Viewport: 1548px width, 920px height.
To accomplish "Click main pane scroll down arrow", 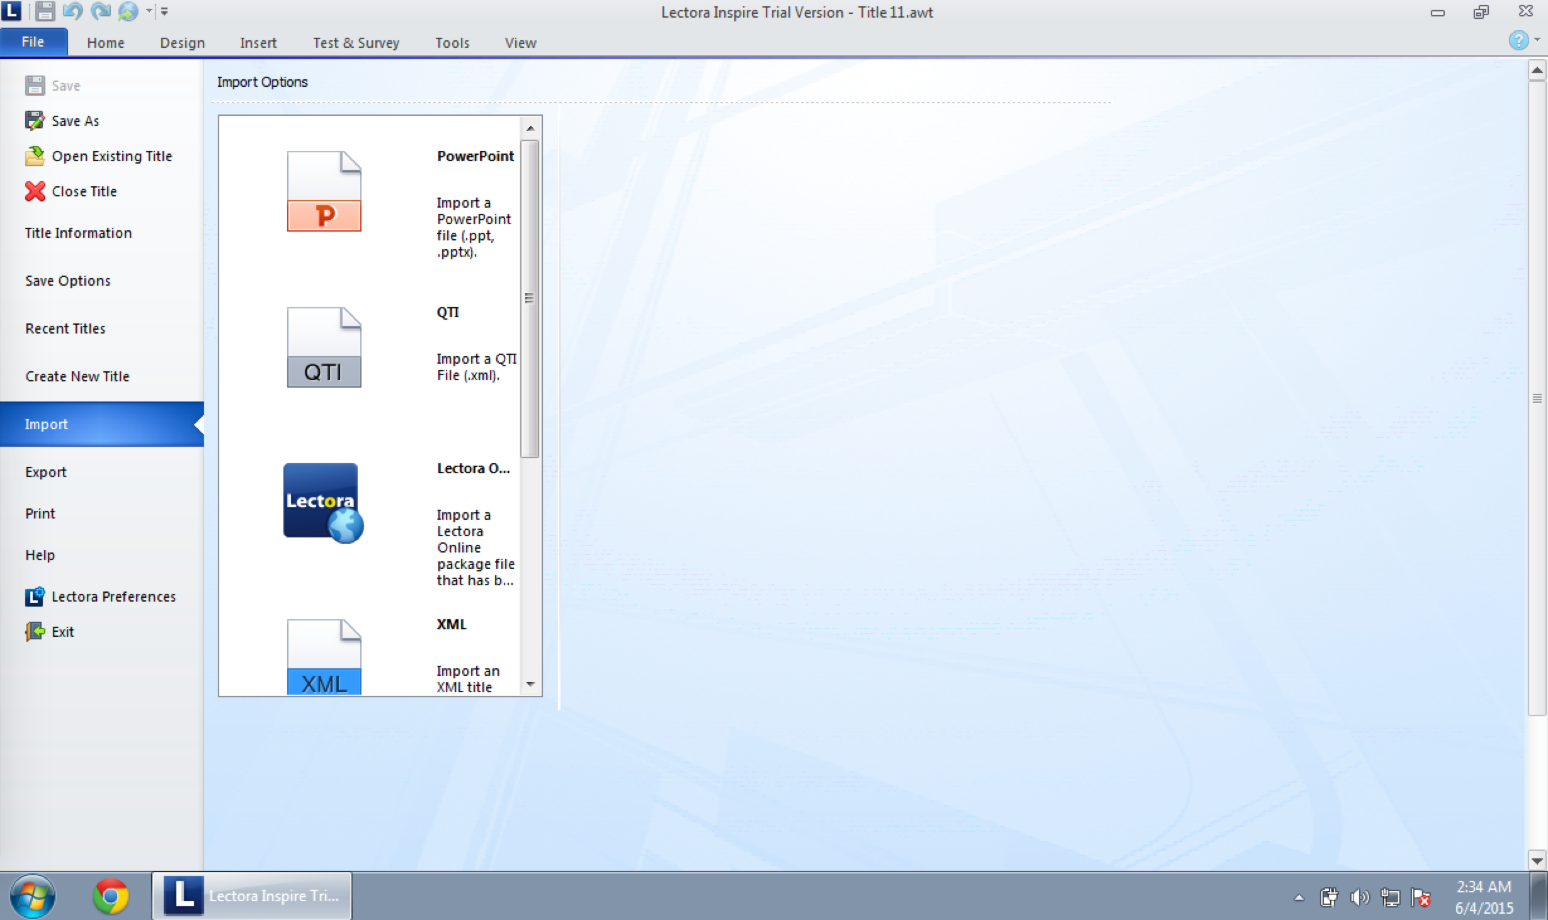I will 1537,860.
